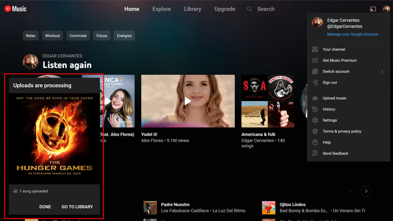Advance the carousel with the right arrow
393x221 pixels.
tap(366, 191)
